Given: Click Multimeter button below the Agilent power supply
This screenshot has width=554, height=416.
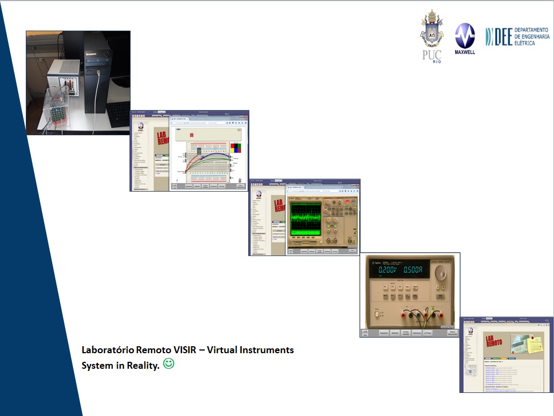Looking at the screenshot, I should [x=394, y=333].
